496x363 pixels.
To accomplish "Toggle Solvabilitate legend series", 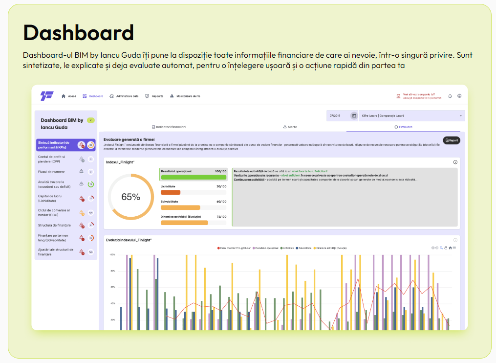I will coord(303,248).
